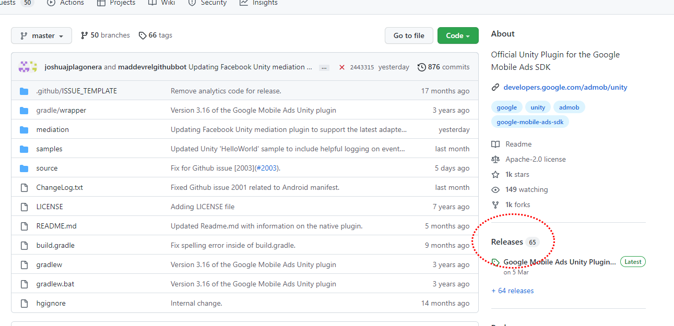Jump to the Readme link
This screenshot has height=326, width=674.
512,144
